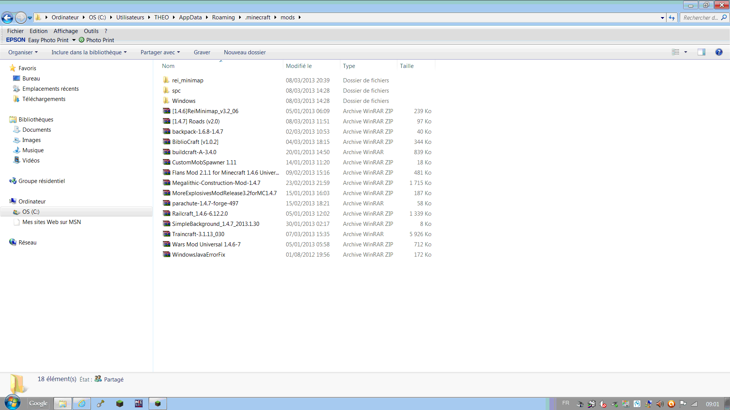The width and height of the screenshot is (730, 410).
Task: Create a Nouveau dossier
Action: [245, 52]
